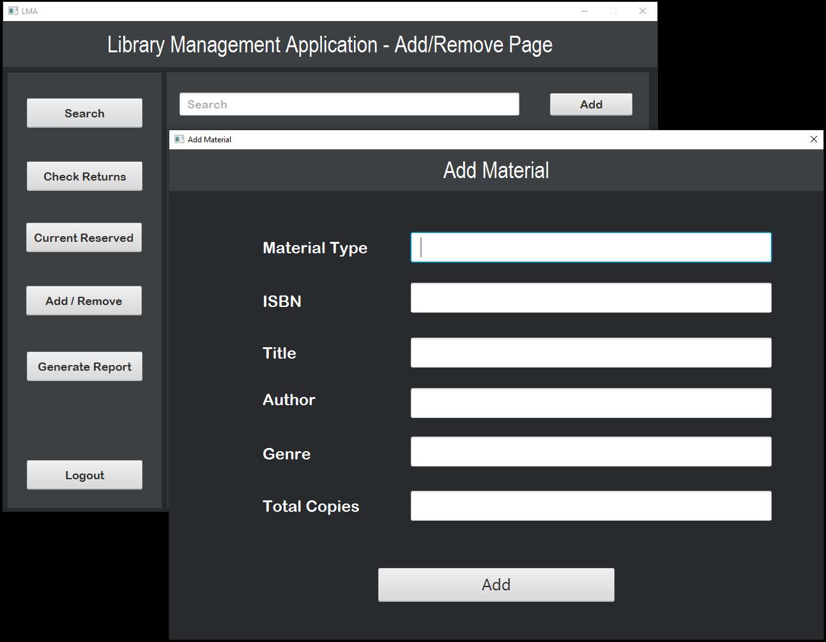Select the Add / Remove sidebar button
826x642 pixels.
84,301
